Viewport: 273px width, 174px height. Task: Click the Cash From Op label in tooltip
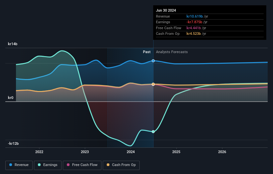coord(168,34)
